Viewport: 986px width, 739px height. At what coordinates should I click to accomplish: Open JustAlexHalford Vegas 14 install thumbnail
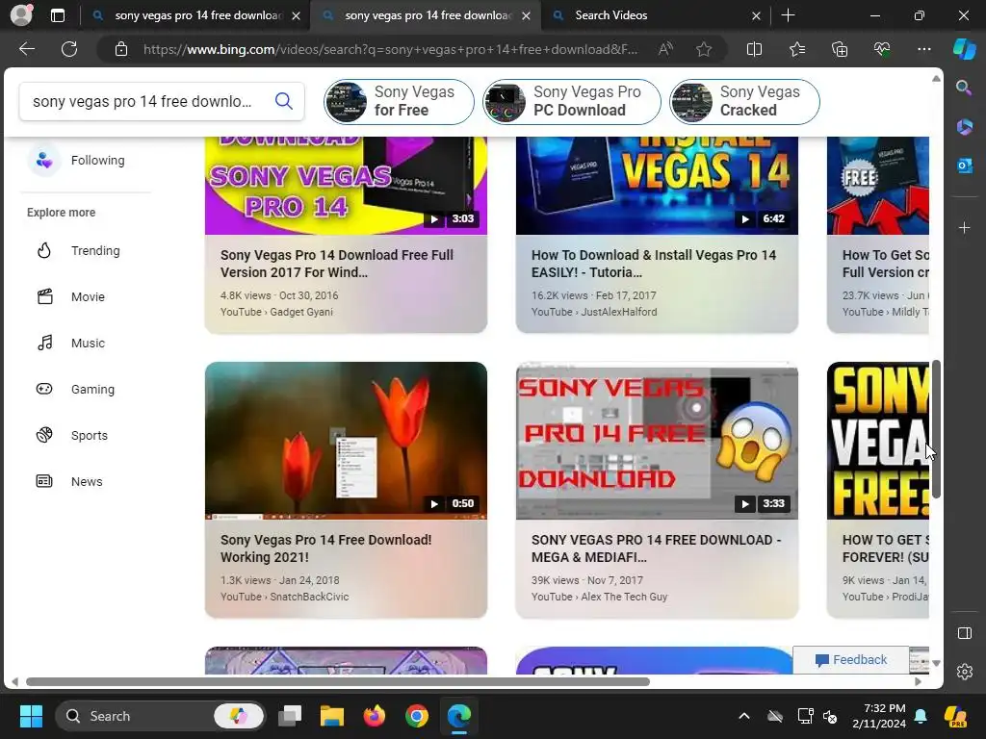point(657,186)
